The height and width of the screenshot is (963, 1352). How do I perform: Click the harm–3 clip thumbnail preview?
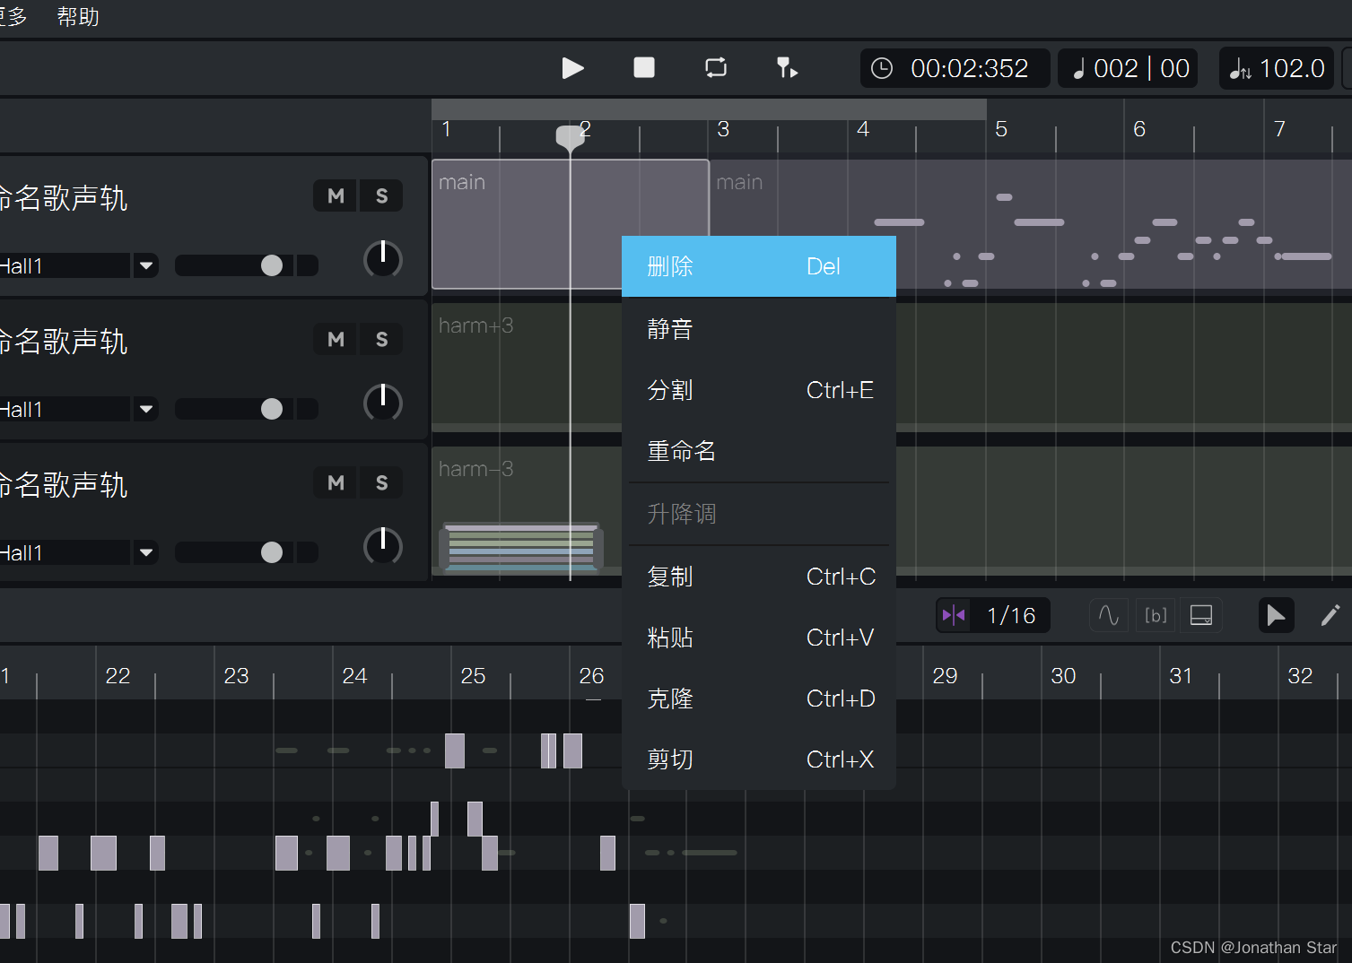click(520, 547)
